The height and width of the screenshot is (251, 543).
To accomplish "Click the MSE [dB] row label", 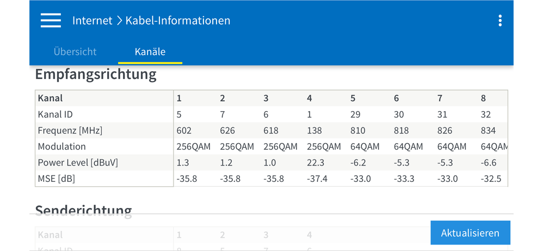I will point(56,179).
